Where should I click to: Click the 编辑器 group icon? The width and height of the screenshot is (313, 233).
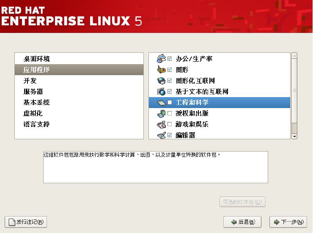pos(161,135)
